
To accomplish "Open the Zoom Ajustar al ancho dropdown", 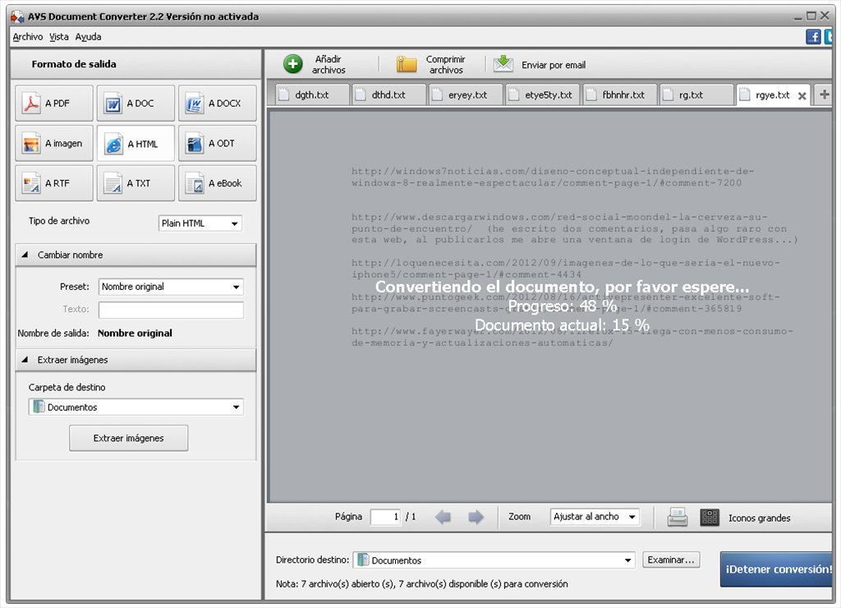I will click(595, 517).
